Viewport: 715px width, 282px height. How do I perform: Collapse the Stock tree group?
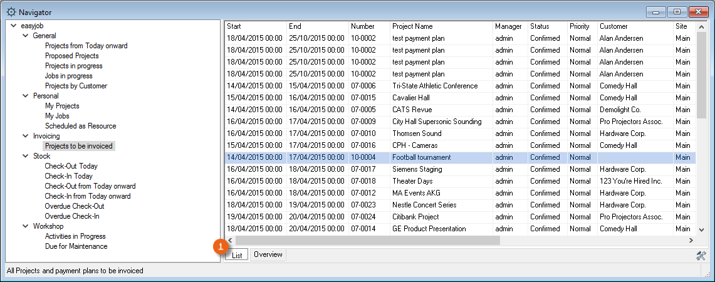pyautogui.click(x=25, y=156)
